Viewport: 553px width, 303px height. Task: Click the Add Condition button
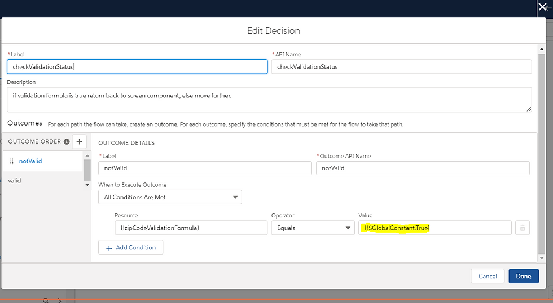point(130,247)
